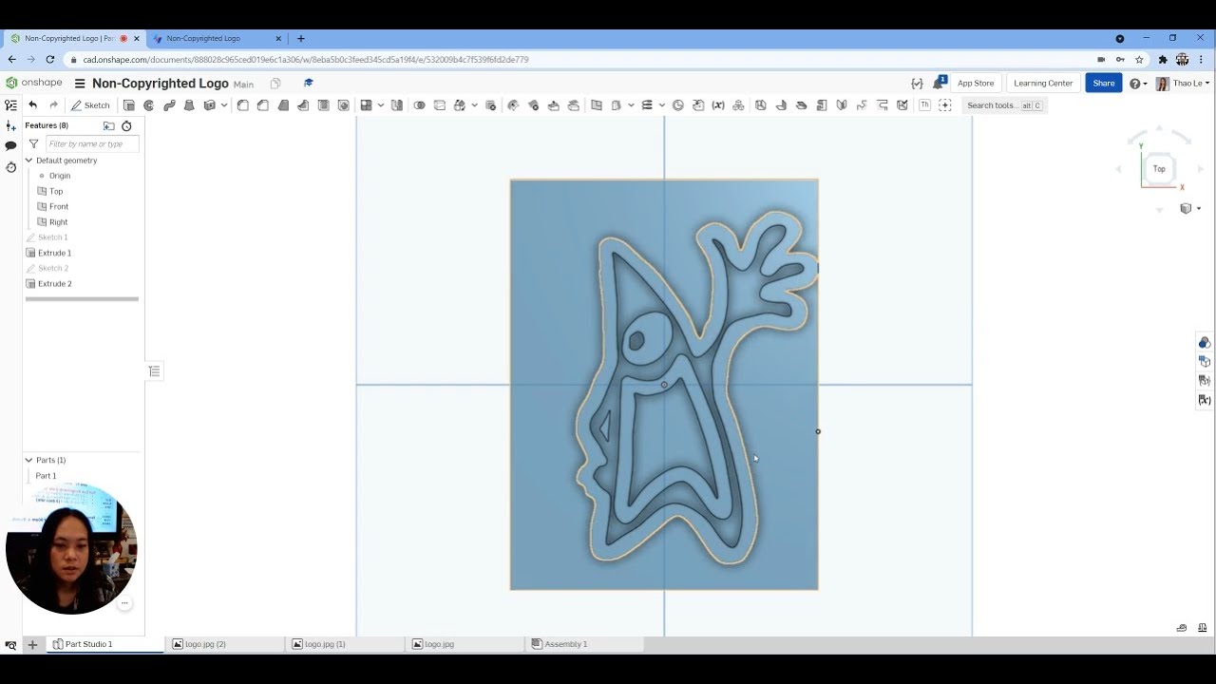
Task: Select the Mirror tool
Action: 397,105
